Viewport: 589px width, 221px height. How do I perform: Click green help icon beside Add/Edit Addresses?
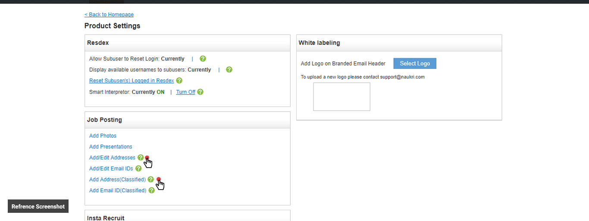(140, 158)
